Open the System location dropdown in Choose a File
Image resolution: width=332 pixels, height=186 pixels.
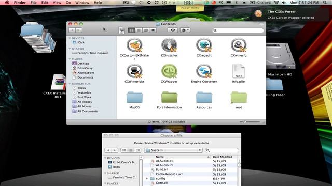pos(173,150)
